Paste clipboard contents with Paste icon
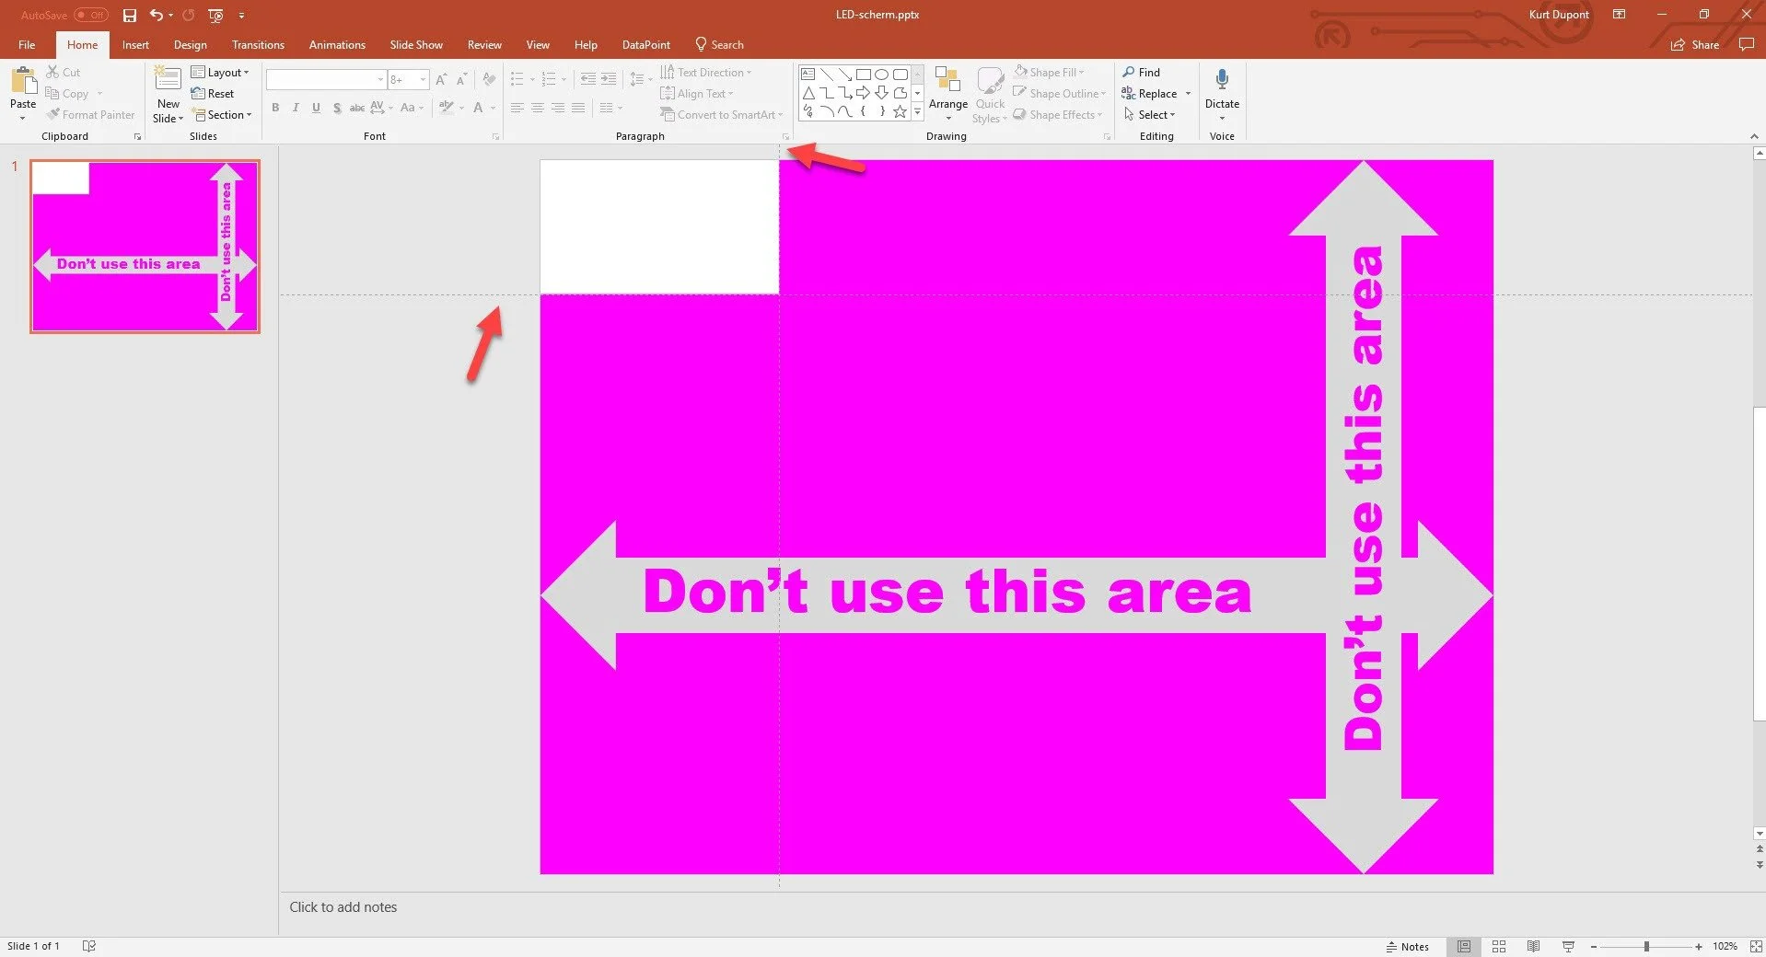This screenshot has width=1766, height=957. pos(23,80)
